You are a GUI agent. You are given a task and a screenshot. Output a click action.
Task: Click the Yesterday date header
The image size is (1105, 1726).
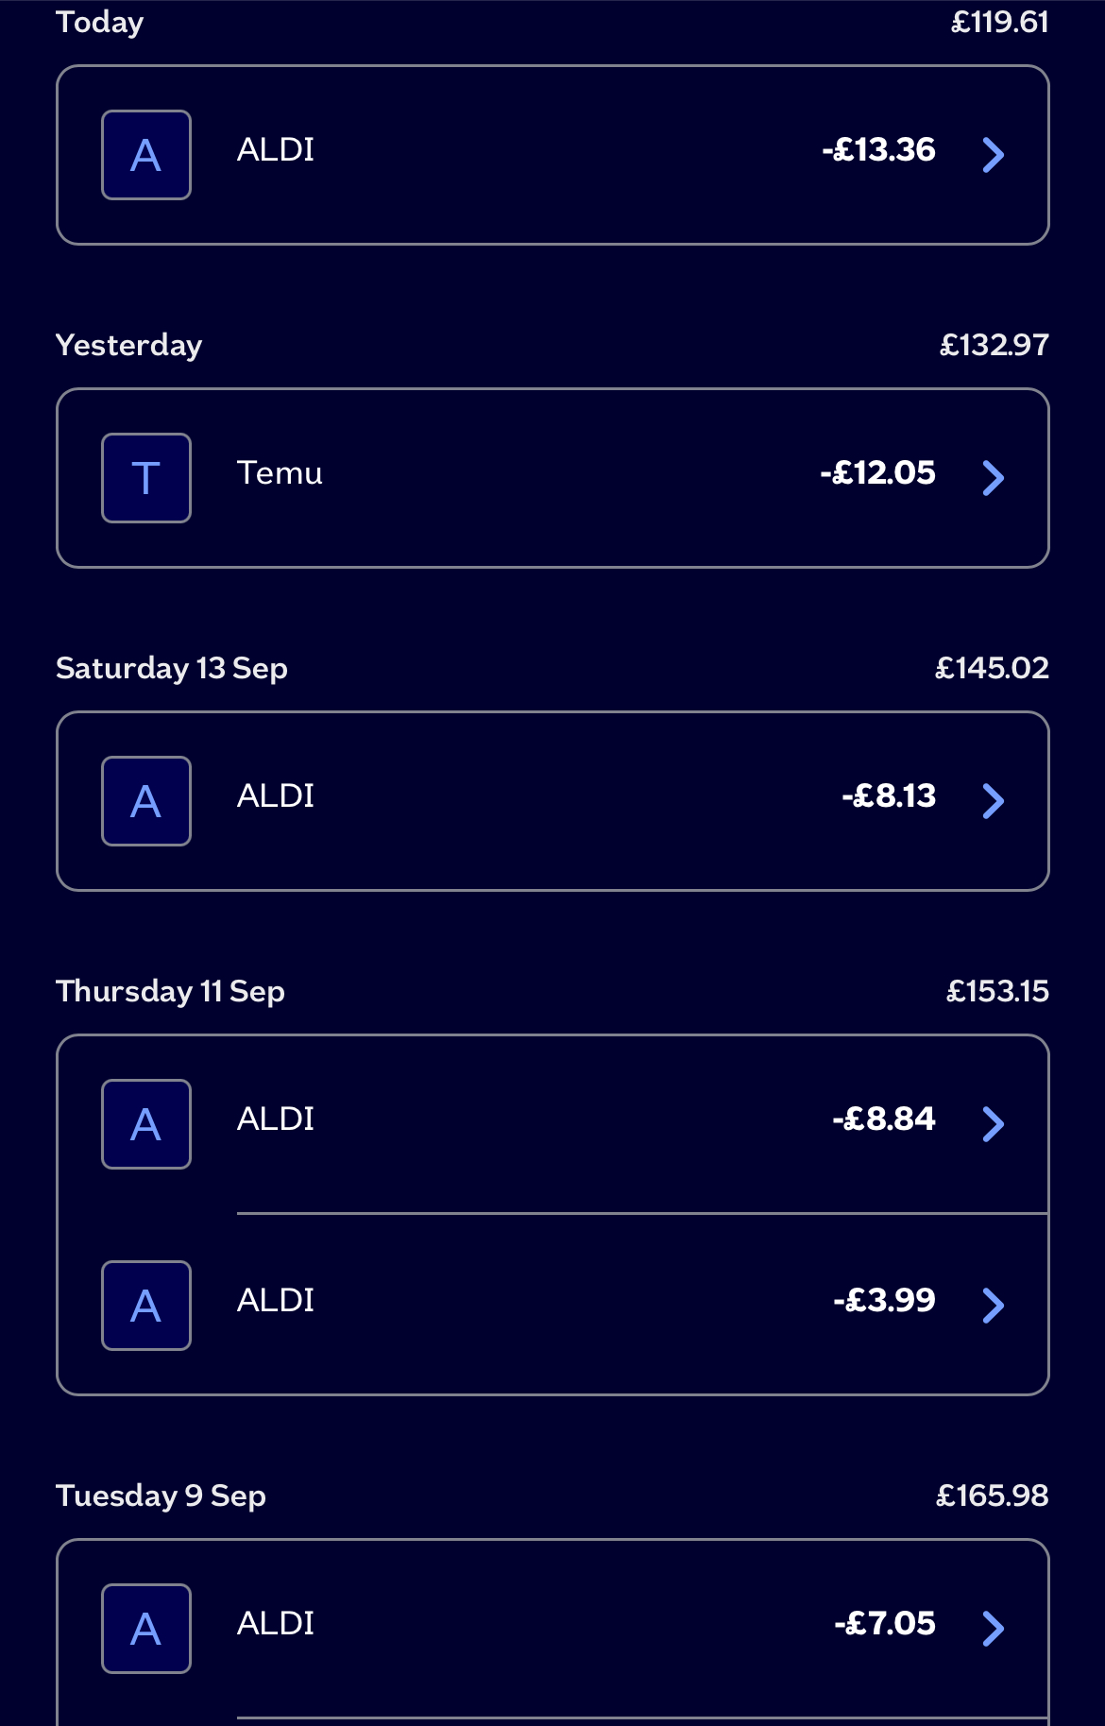pos(128,346)
